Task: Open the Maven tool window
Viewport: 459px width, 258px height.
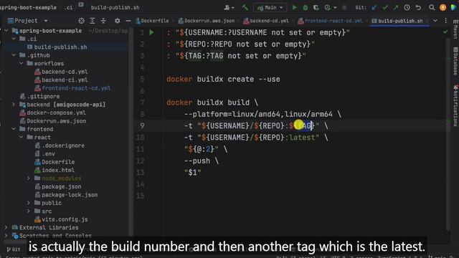Action: [x=455, y=30]
